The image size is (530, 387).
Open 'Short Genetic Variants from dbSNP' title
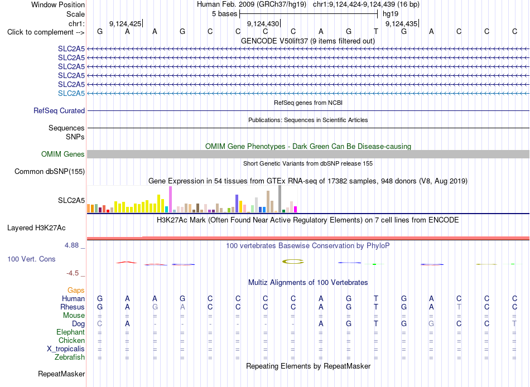(x=308, y=163)
